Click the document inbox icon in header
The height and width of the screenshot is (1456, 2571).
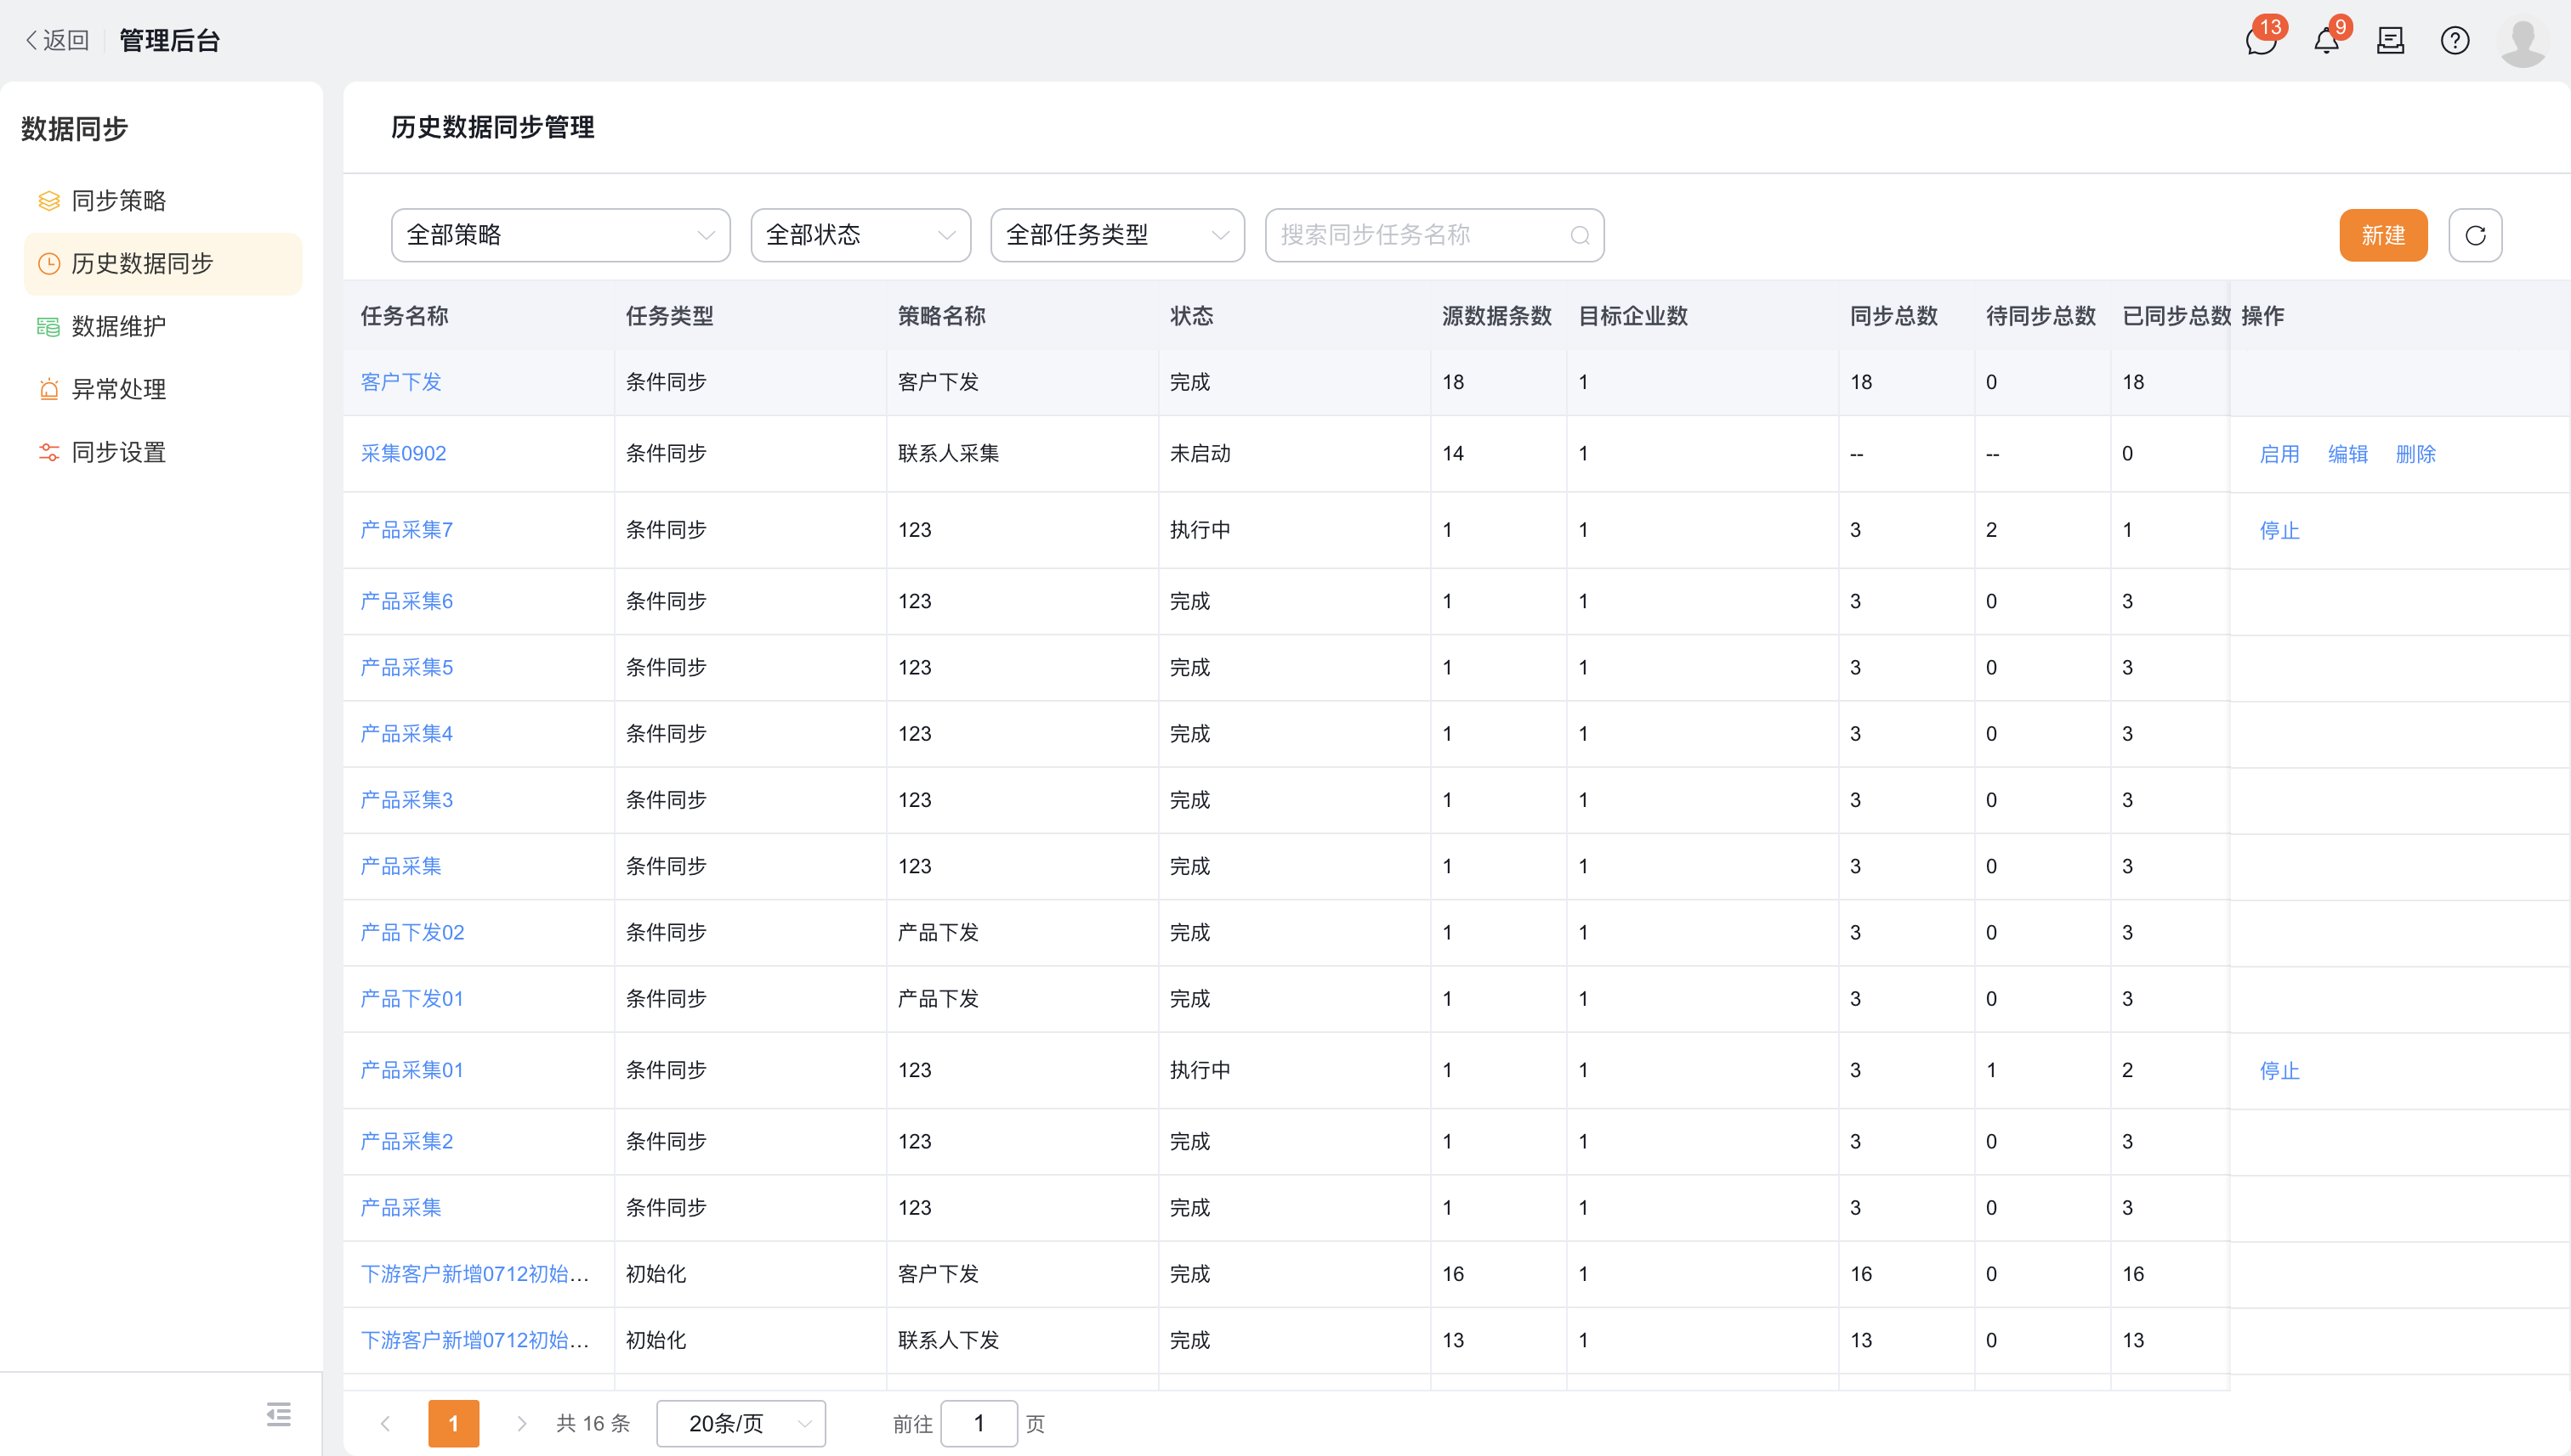point(2391,41)
